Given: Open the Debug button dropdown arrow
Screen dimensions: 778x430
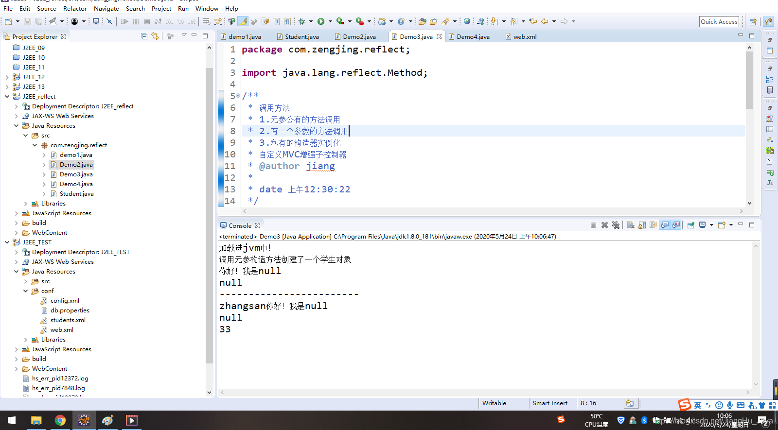Looking at the screenshot, I should tap(311, 21).
